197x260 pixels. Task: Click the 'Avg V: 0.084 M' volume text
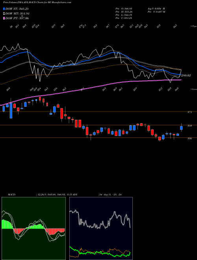click(x=156, y=8)
